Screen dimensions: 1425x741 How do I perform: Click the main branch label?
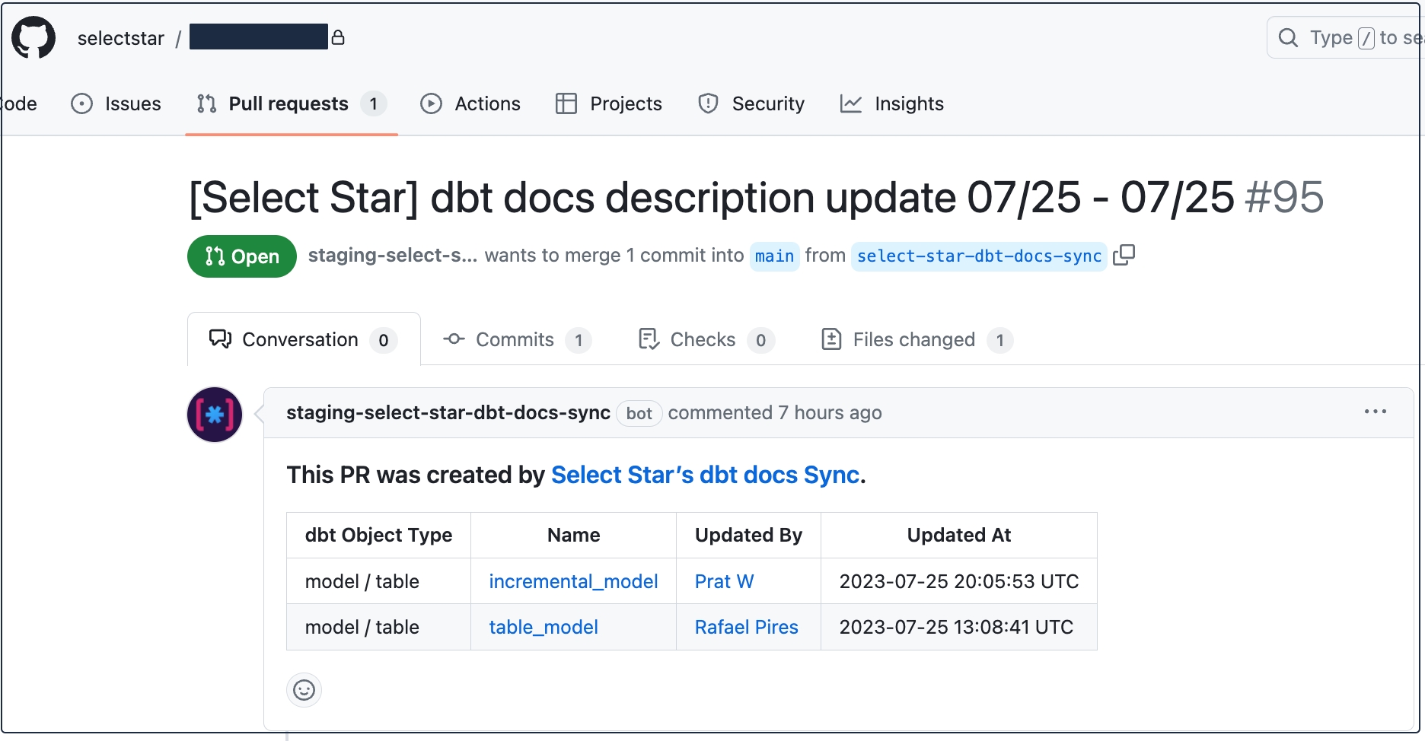(774, 256)
